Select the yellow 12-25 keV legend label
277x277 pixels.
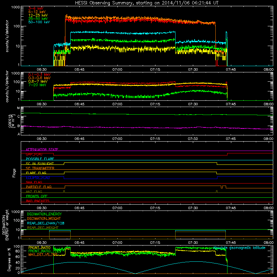[38, 15]
